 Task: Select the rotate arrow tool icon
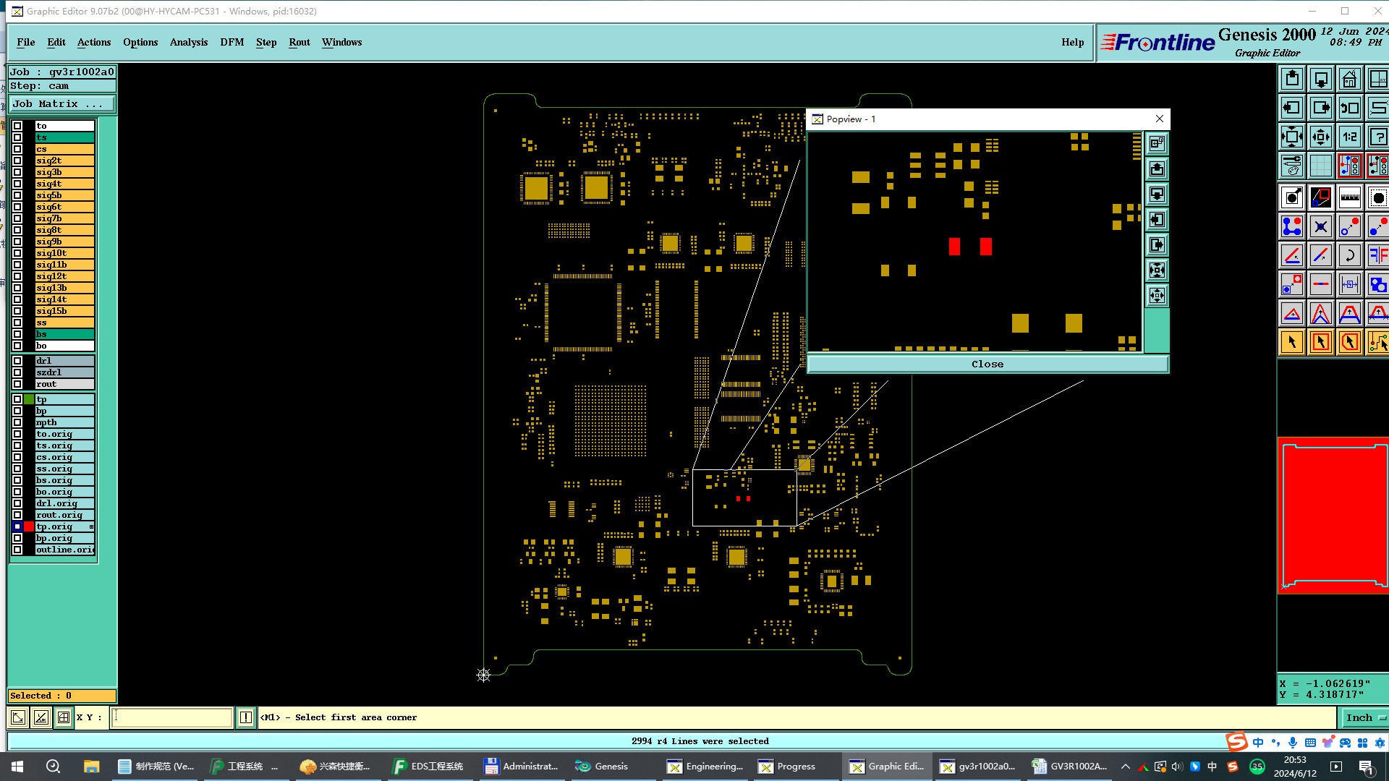1349,255
